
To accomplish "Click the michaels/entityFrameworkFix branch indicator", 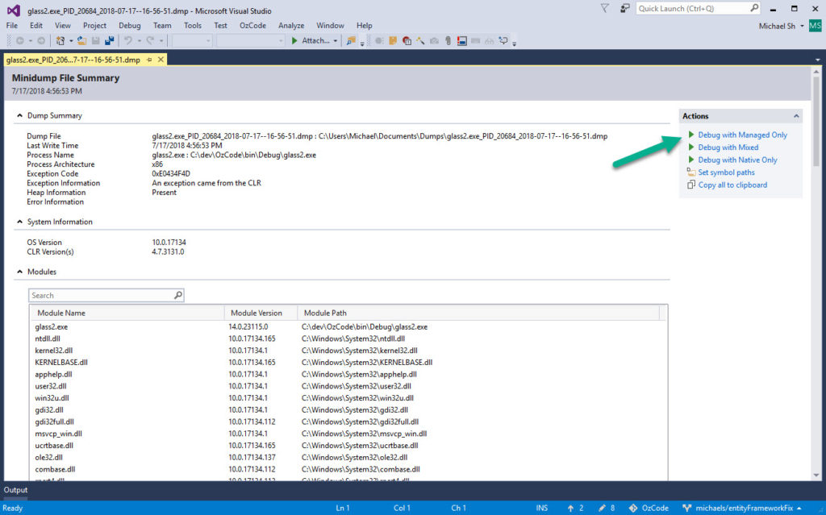I will coord(742,509).
